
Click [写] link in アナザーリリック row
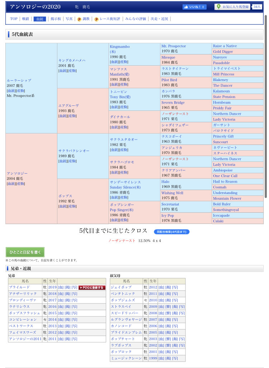tap(74, 294)
